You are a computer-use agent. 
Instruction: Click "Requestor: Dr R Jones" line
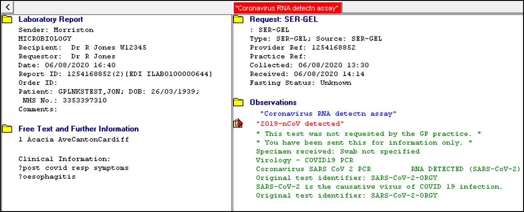point(67,56)
